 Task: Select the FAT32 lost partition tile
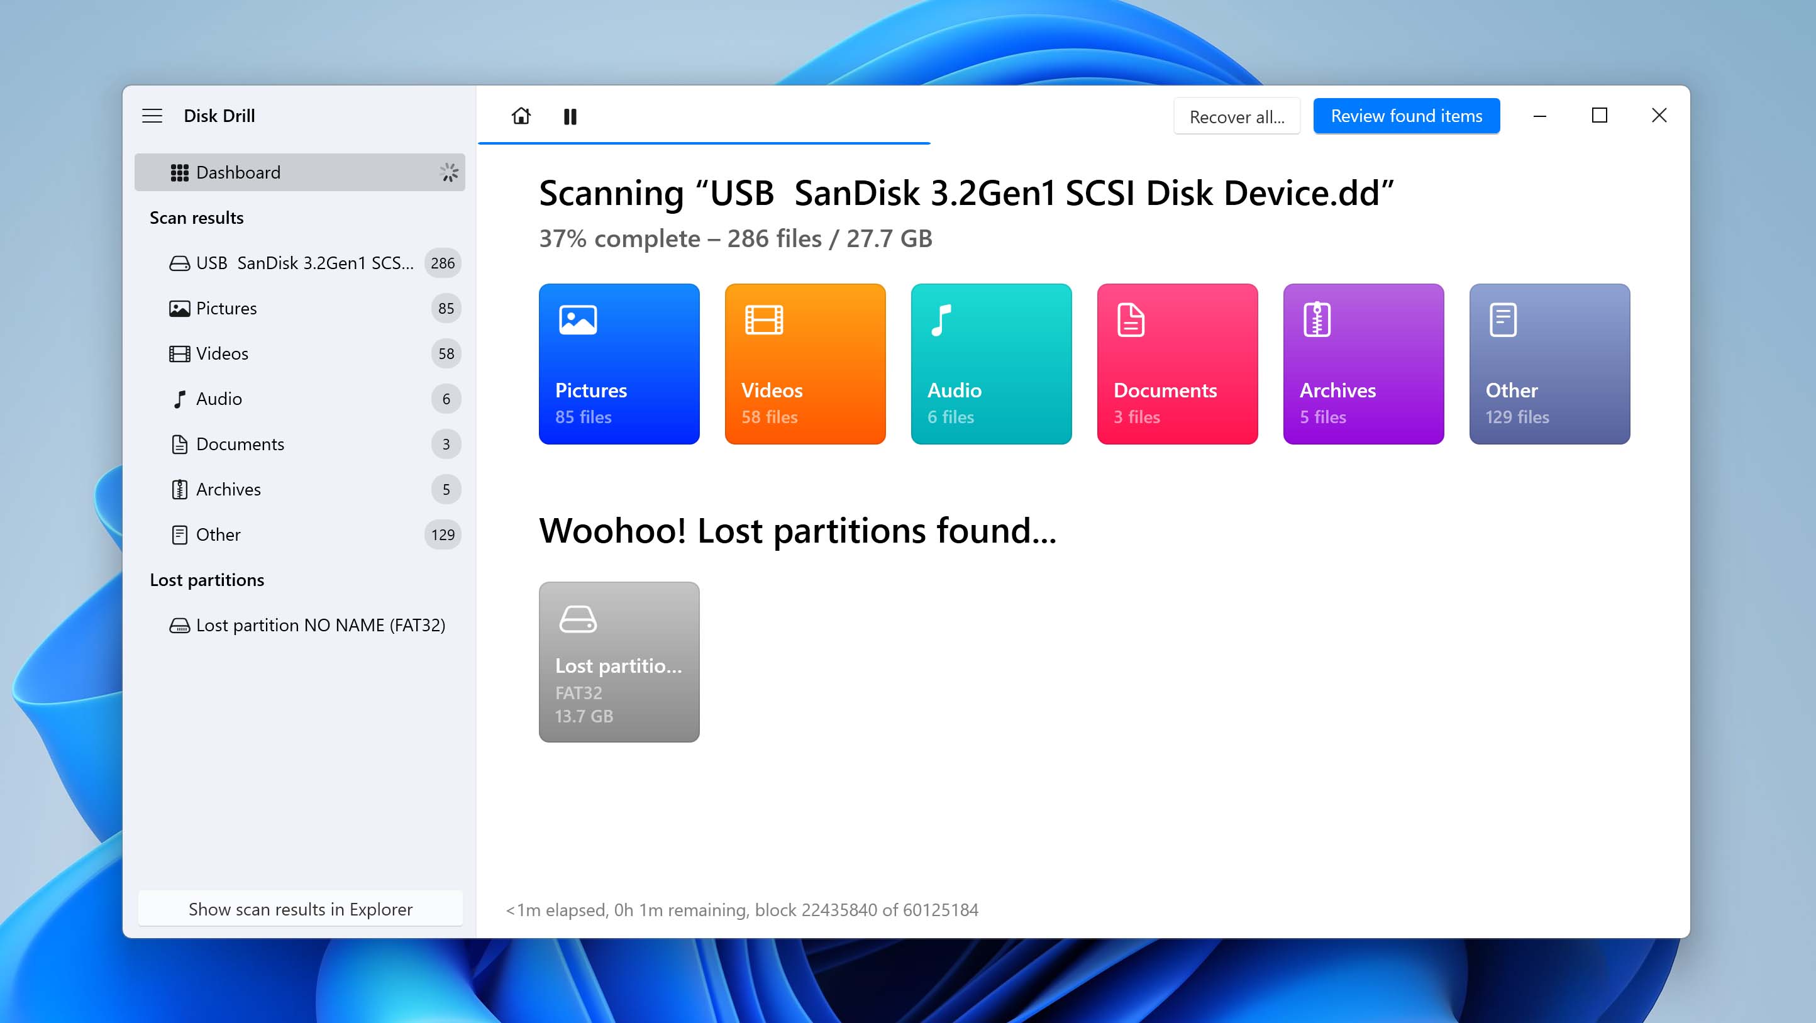618,661
